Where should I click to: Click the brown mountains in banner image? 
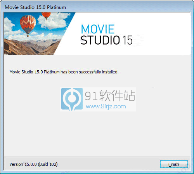click(30, 47)
